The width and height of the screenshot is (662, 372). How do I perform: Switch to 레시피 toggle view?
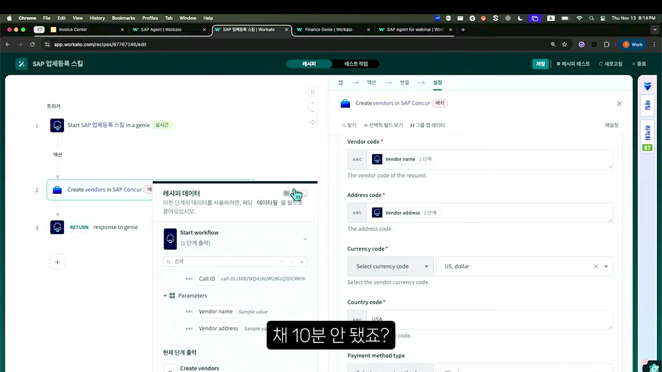(x=309, y=64)
